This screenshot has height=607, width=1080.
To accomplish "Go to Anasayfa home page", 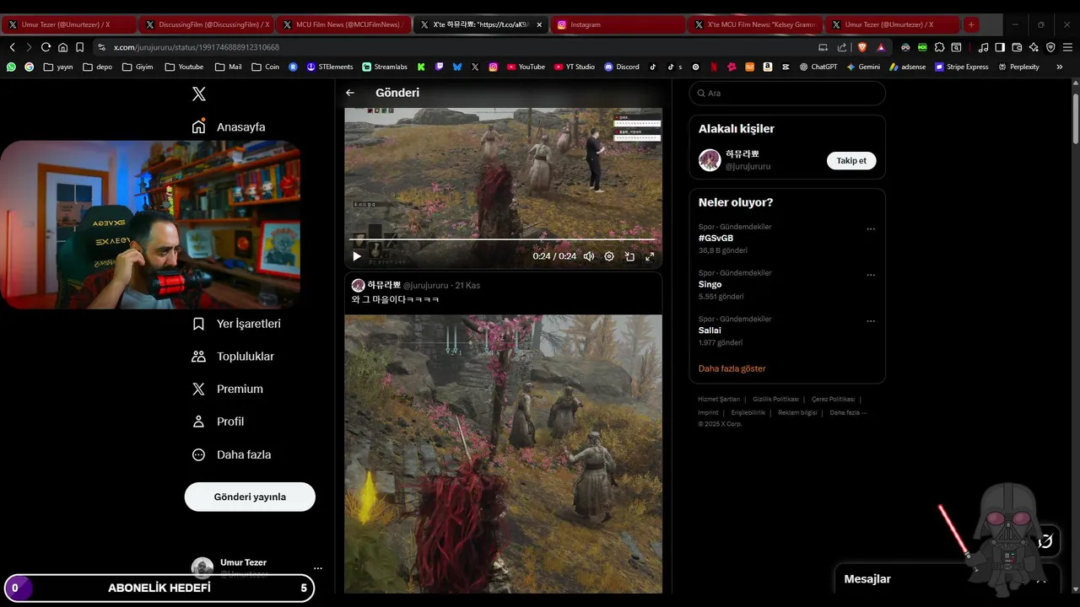I will pos(229,126).
